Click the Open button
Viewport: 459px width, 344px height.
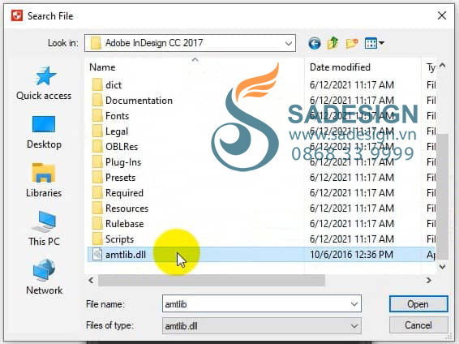point(418,304)
